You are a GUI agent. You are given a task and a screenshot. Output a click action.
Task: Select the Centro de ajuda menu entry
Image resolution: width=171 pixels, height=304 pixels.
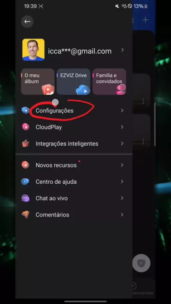[74, 182]
